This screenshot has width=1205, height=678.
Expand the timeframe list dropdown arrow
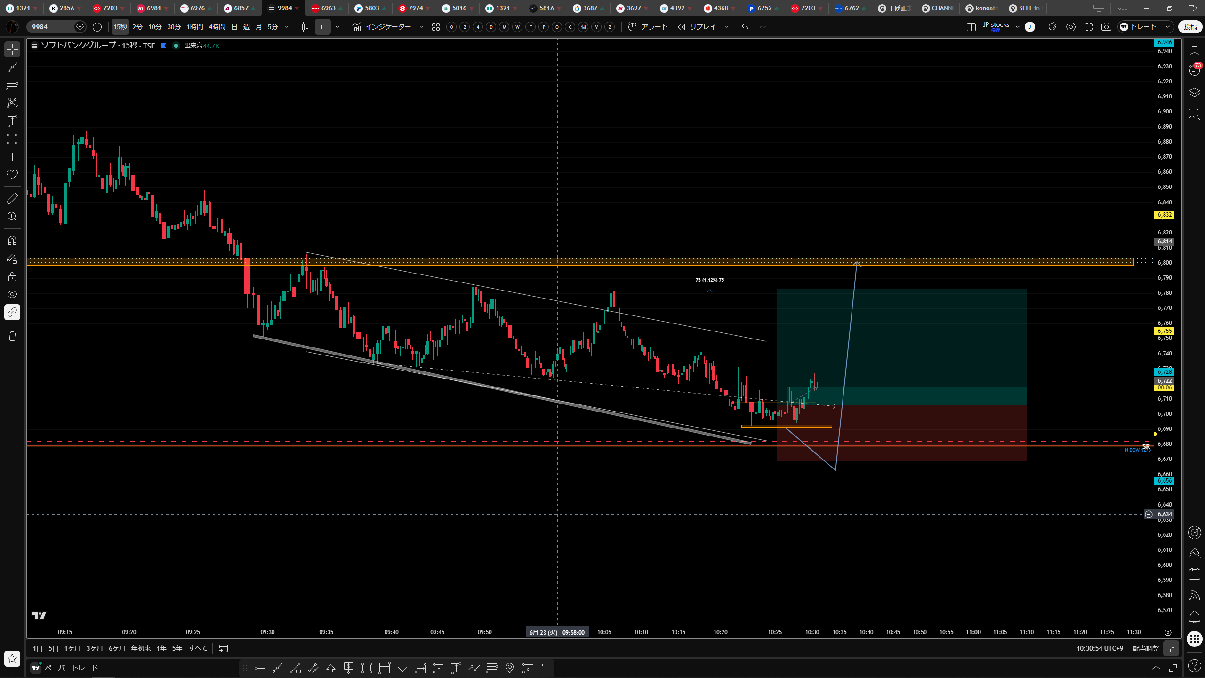pyautogui.click(x=286, y=27)
